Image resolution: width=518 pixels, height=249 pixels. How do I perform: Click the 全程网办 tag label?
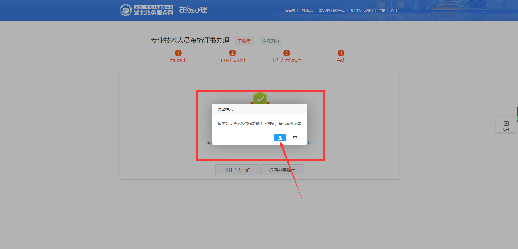pyautogui.click(x=271, y=41)
